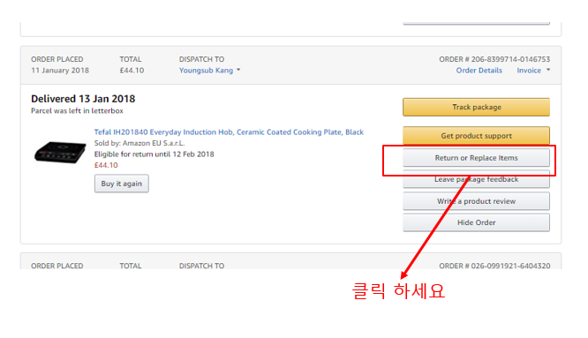Image resolution: width=588 pixels, height=338 pixels.
Task: Hide this order with Hide Order
Action: click(476, 222)
